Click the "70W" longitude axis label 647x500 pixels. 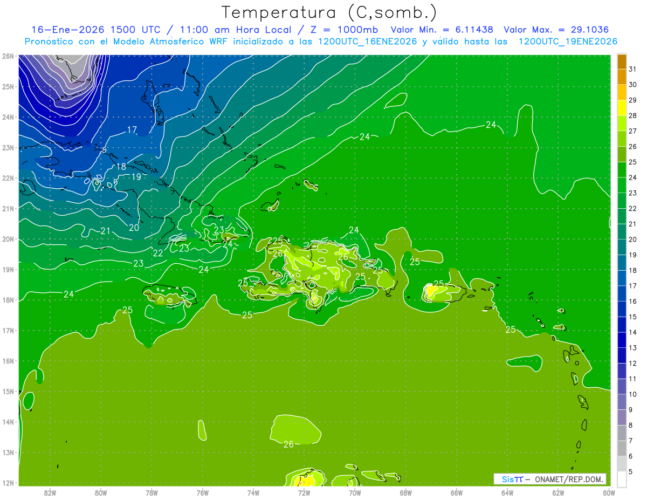pos(355,492)
